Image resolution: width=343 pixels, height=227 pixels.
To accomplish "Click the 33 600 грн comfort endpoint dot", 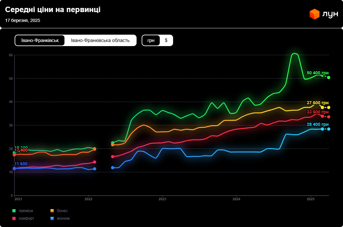I will pyautogui.click(x=329, y=117).
